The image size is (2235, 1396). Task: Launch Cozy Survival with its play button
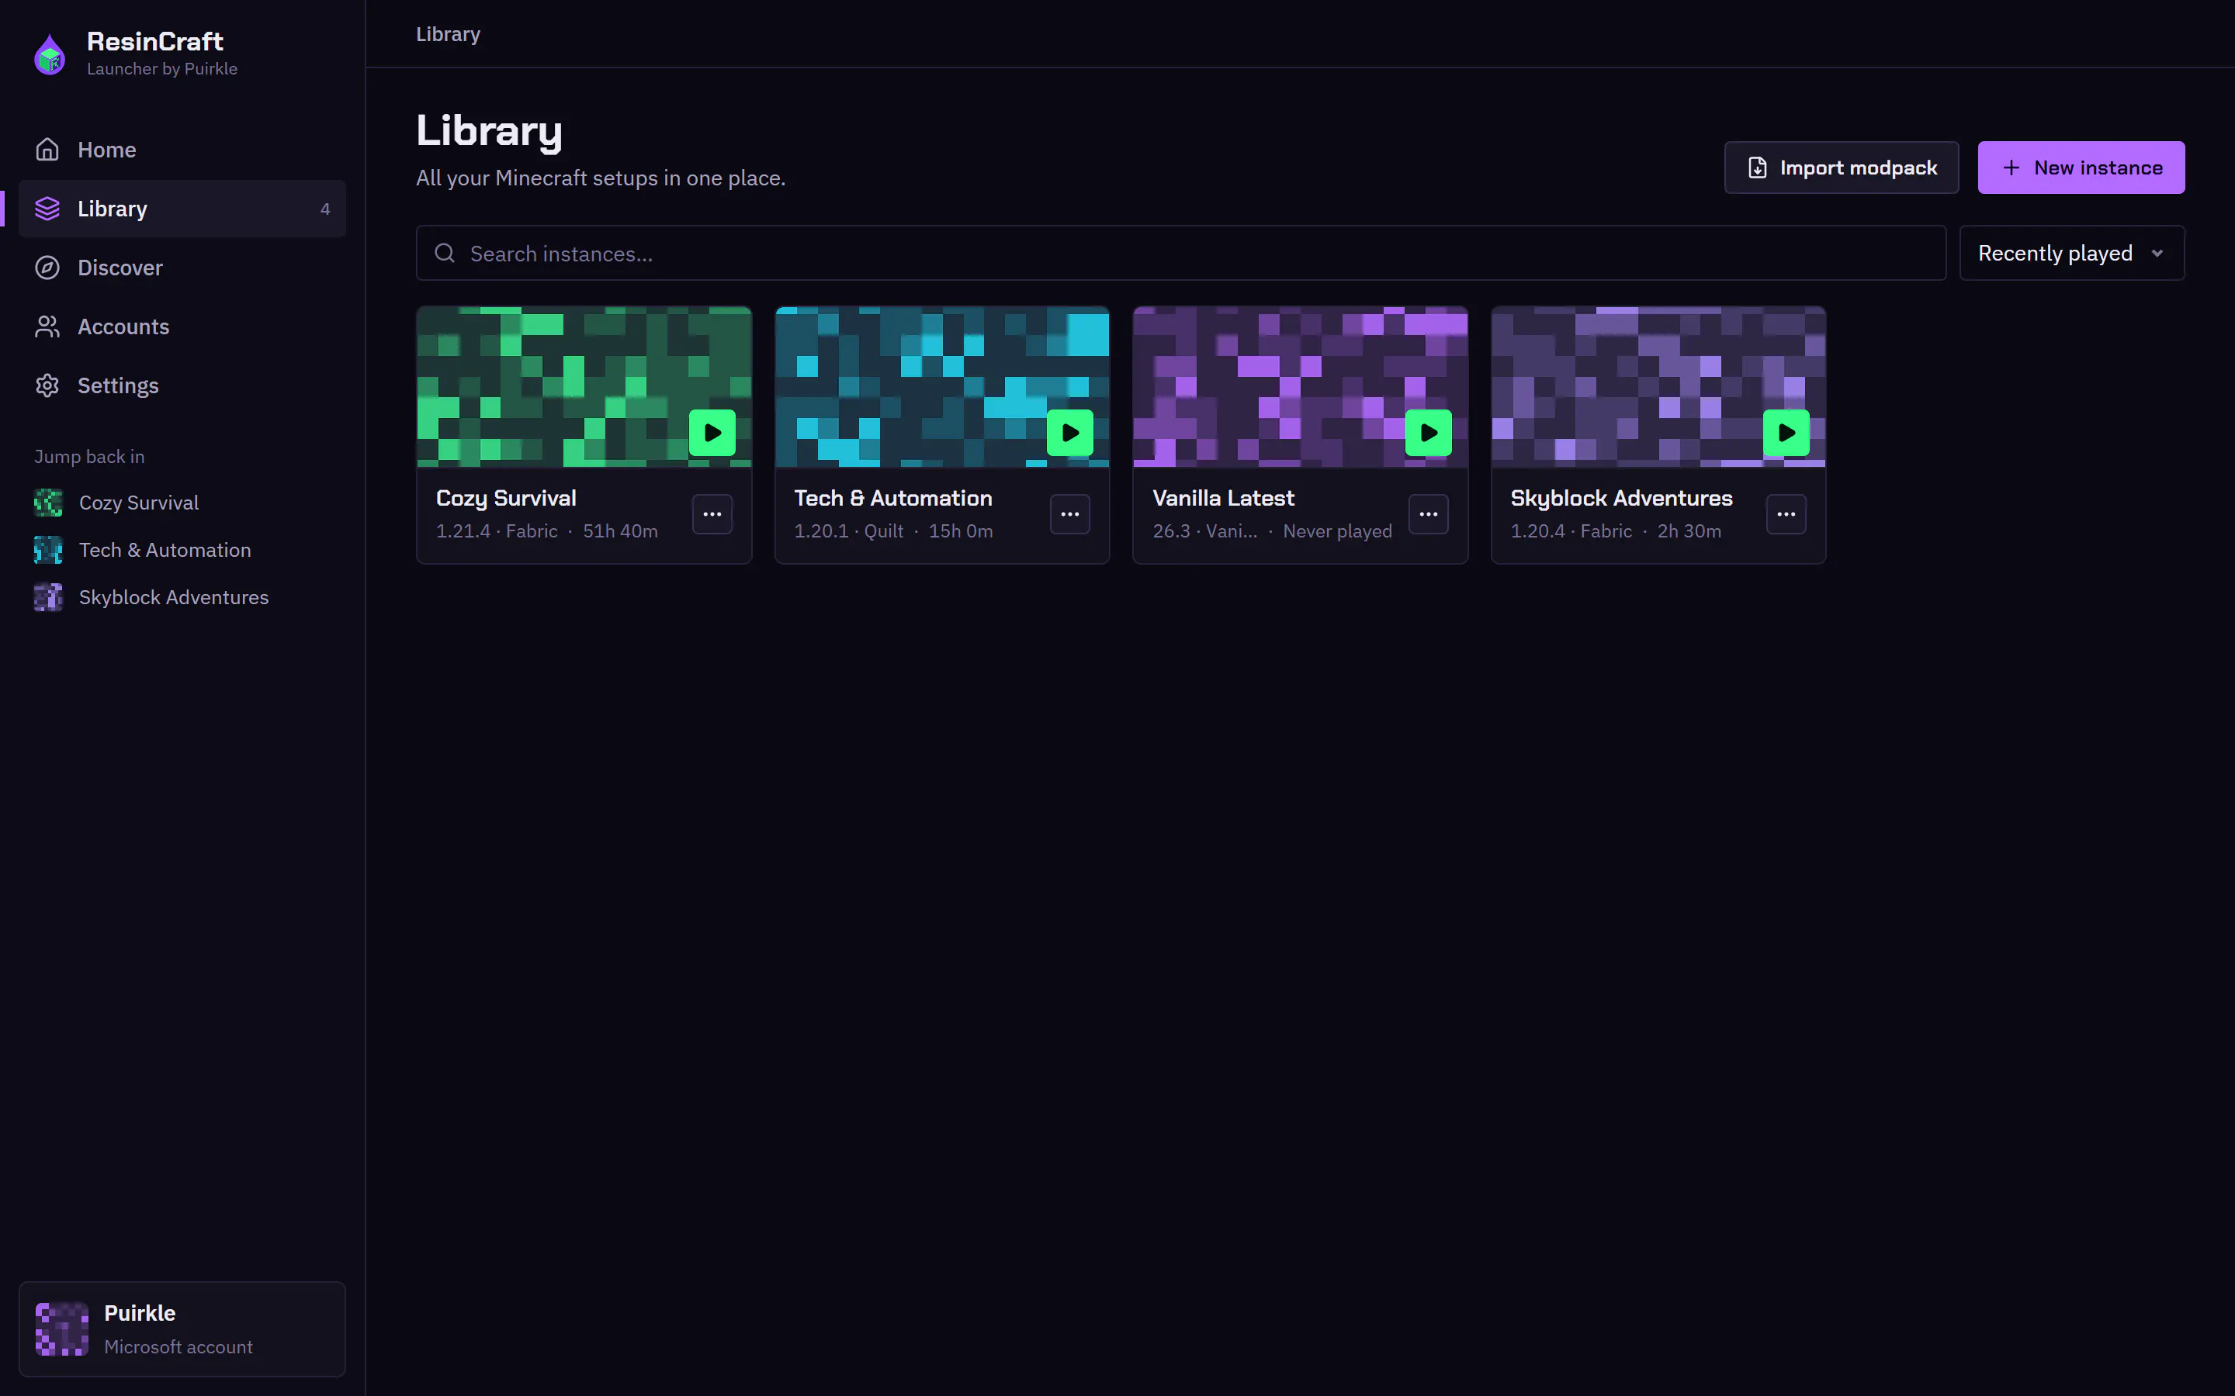[x=712, y=432]
